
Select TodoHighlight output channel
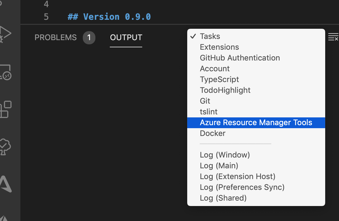click(256, 90)
